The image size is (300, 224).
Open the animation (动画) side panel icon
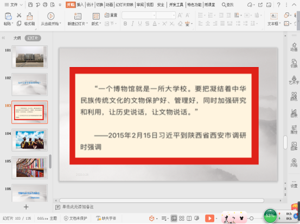pyautogui.click(x=294, y=47)
